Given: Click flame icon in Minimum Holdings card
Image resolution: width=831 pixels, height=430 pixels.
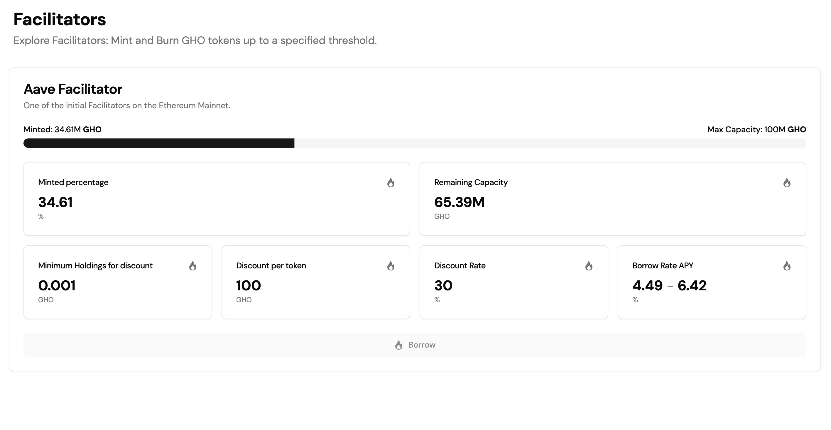Looking at the screenshot, I should coord(192,266).
